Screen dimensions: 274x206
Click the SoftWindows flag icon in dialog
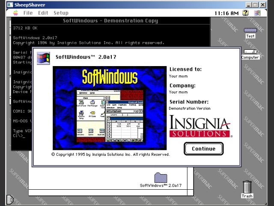pos(43,58)
